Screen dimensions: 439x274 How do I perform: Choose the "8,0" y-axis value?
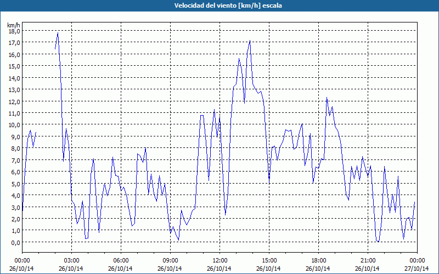(16, 149)
